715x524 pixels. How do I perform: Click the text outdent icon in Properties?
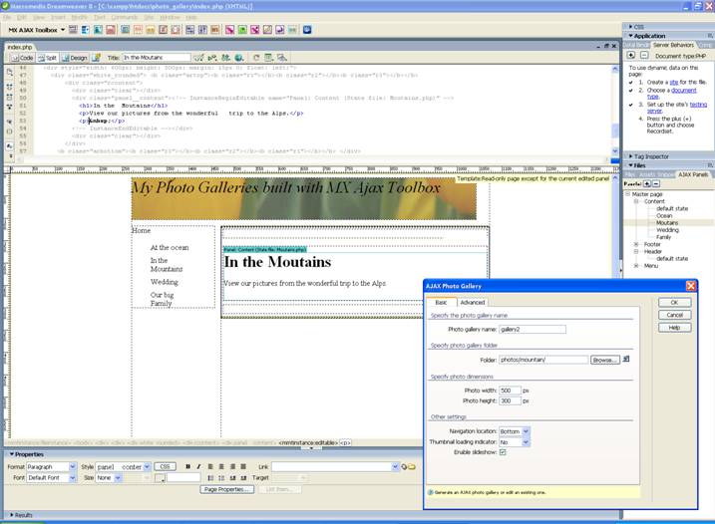click(x=232, y=478)
